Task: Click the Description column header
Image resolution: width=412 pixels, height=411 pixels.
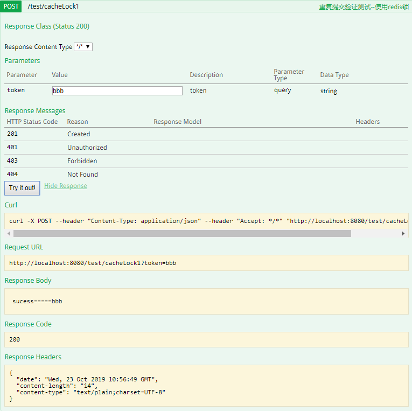Action: point(206,75)
